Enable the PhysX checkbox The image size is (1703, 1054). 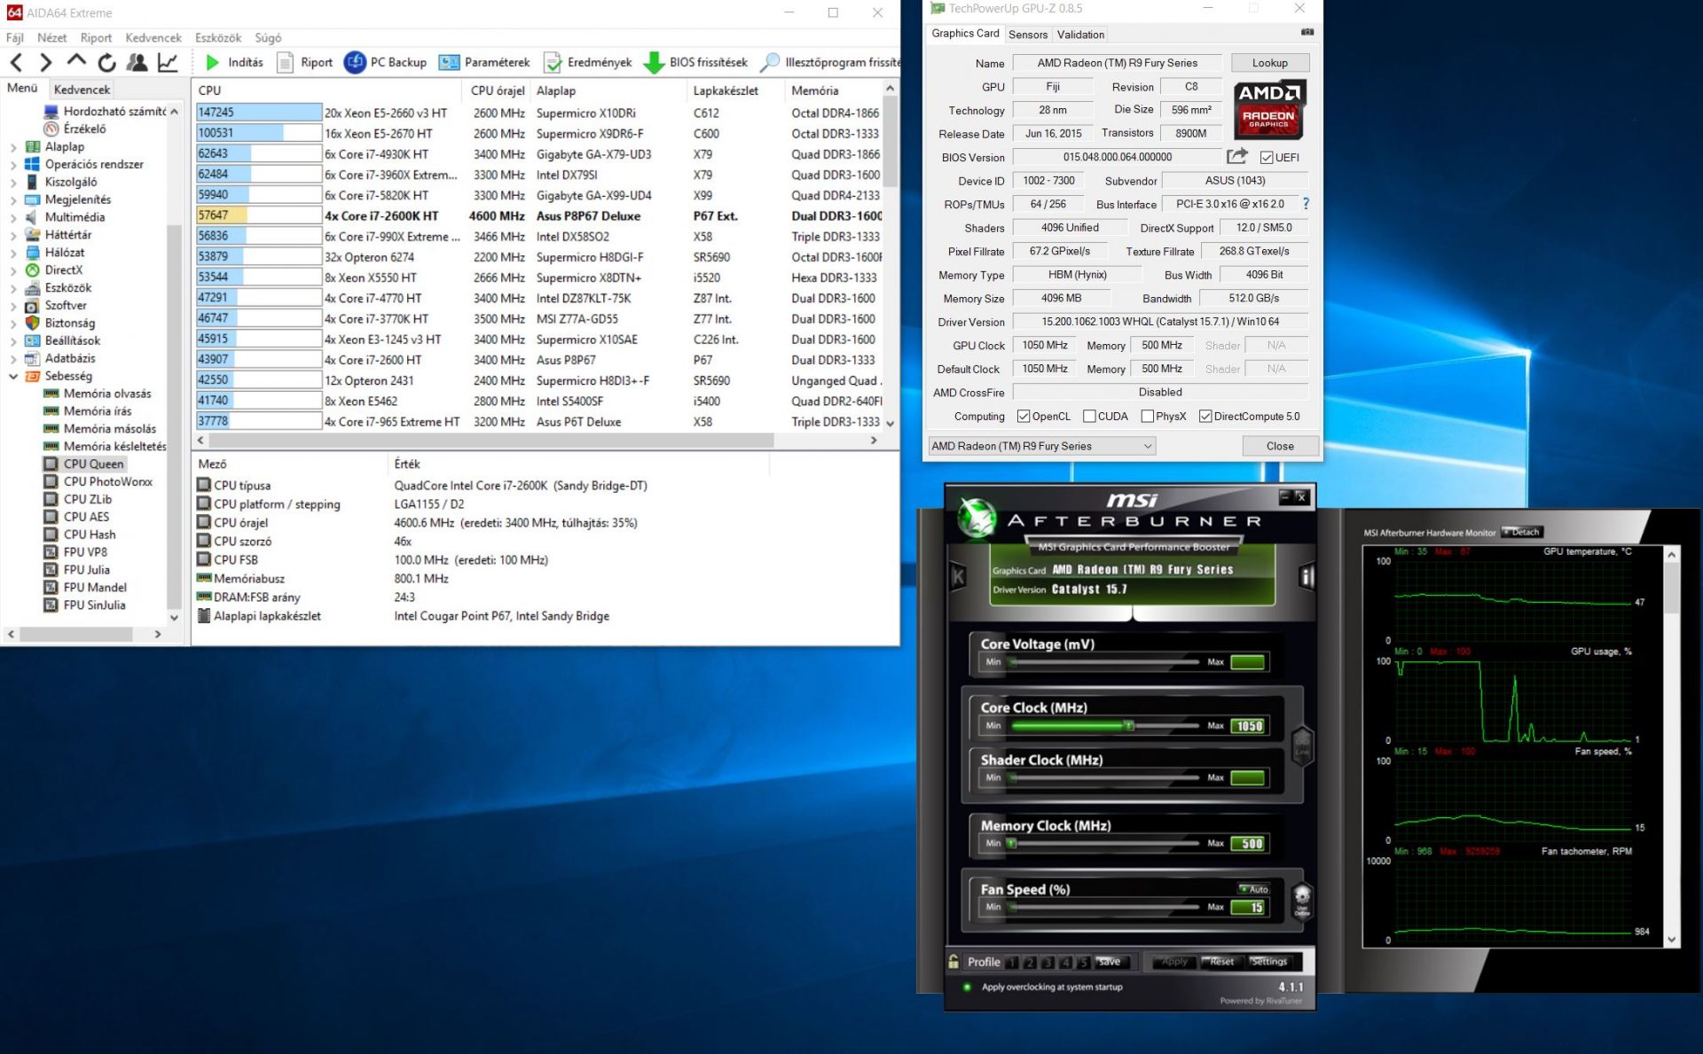(1148, 417)
